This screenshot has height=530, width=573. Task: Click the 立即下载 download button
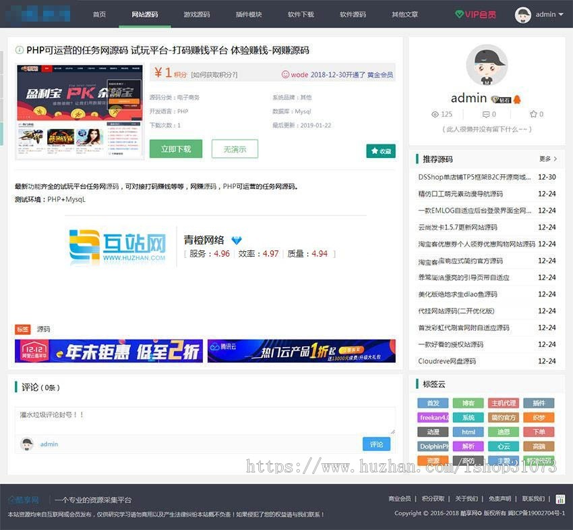coord(175,149)
